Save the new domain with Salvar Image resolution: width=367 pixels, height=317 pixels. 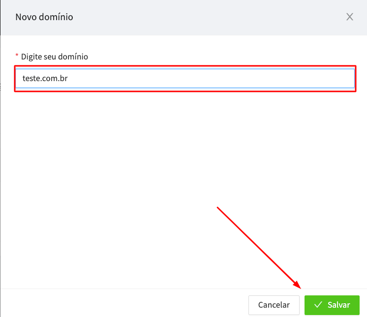[332, 305]
